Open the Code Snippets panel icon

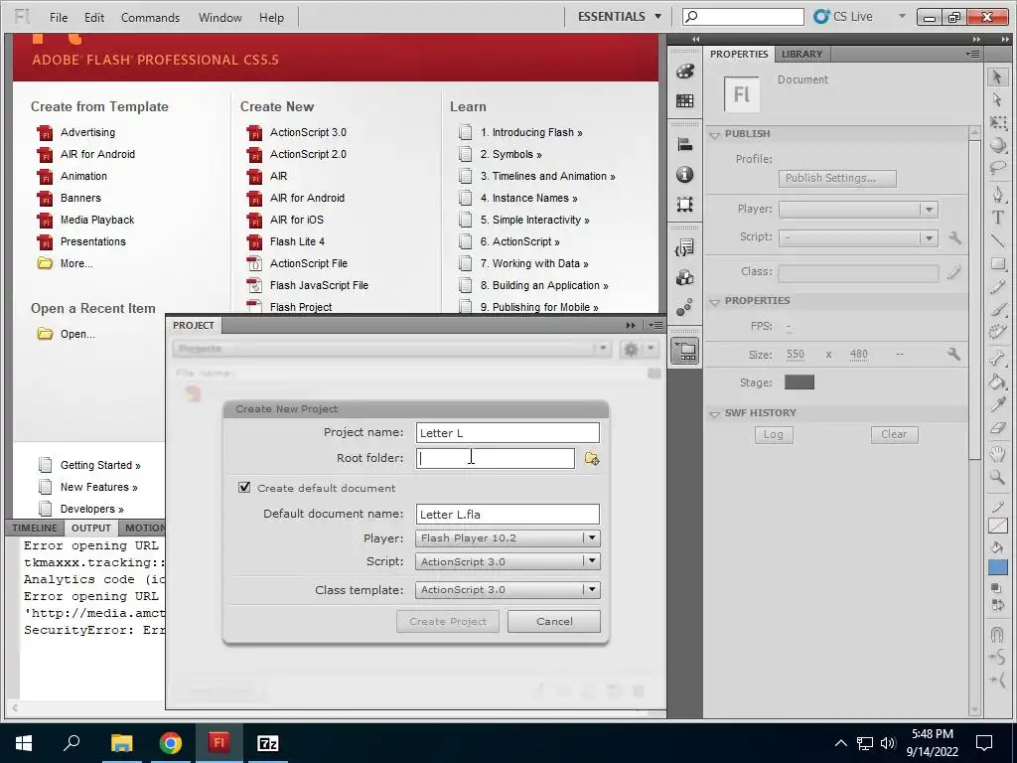click(685, 247)
